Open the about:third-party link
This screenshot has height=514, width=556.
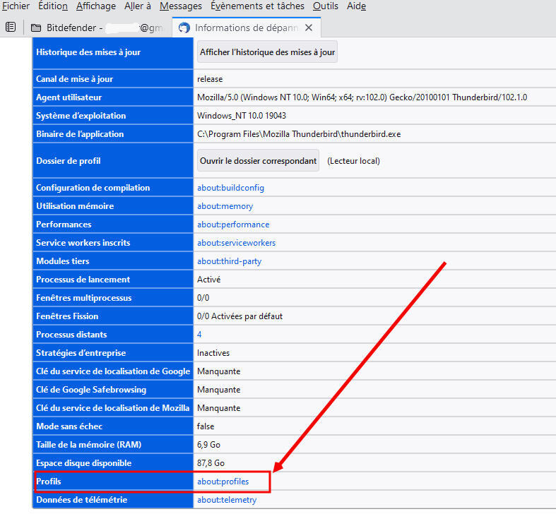pos(229,261)
